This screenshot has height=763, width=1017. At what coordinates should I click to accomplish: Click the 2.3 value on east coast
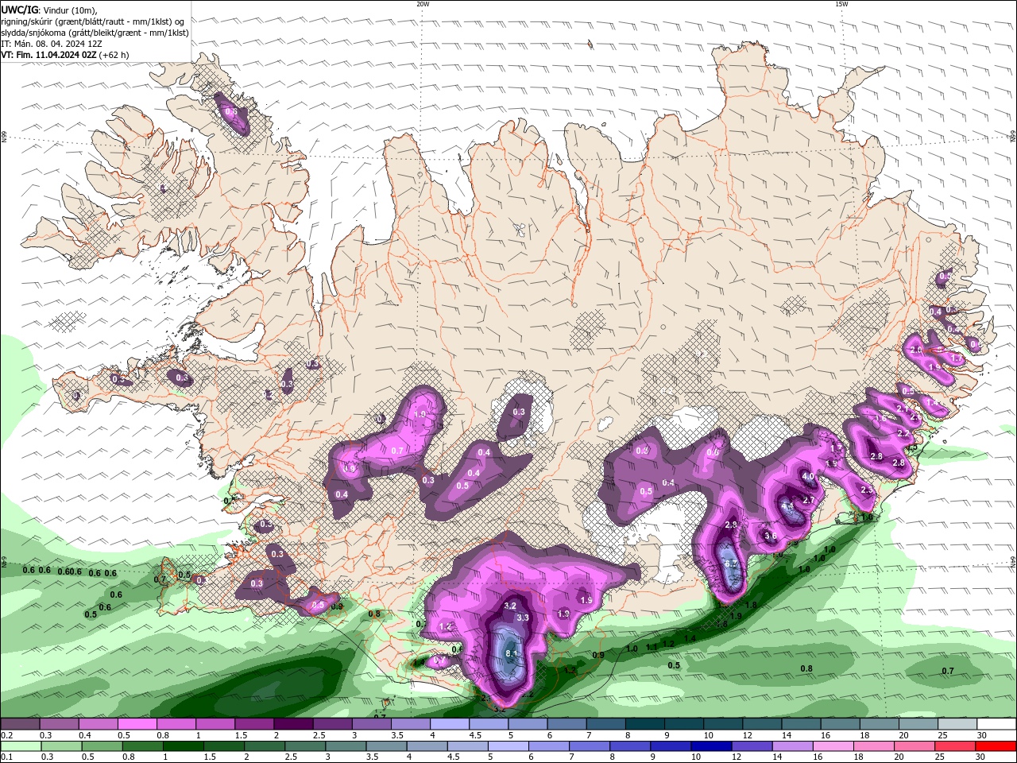pyautogui.click(x=866, y=490)
